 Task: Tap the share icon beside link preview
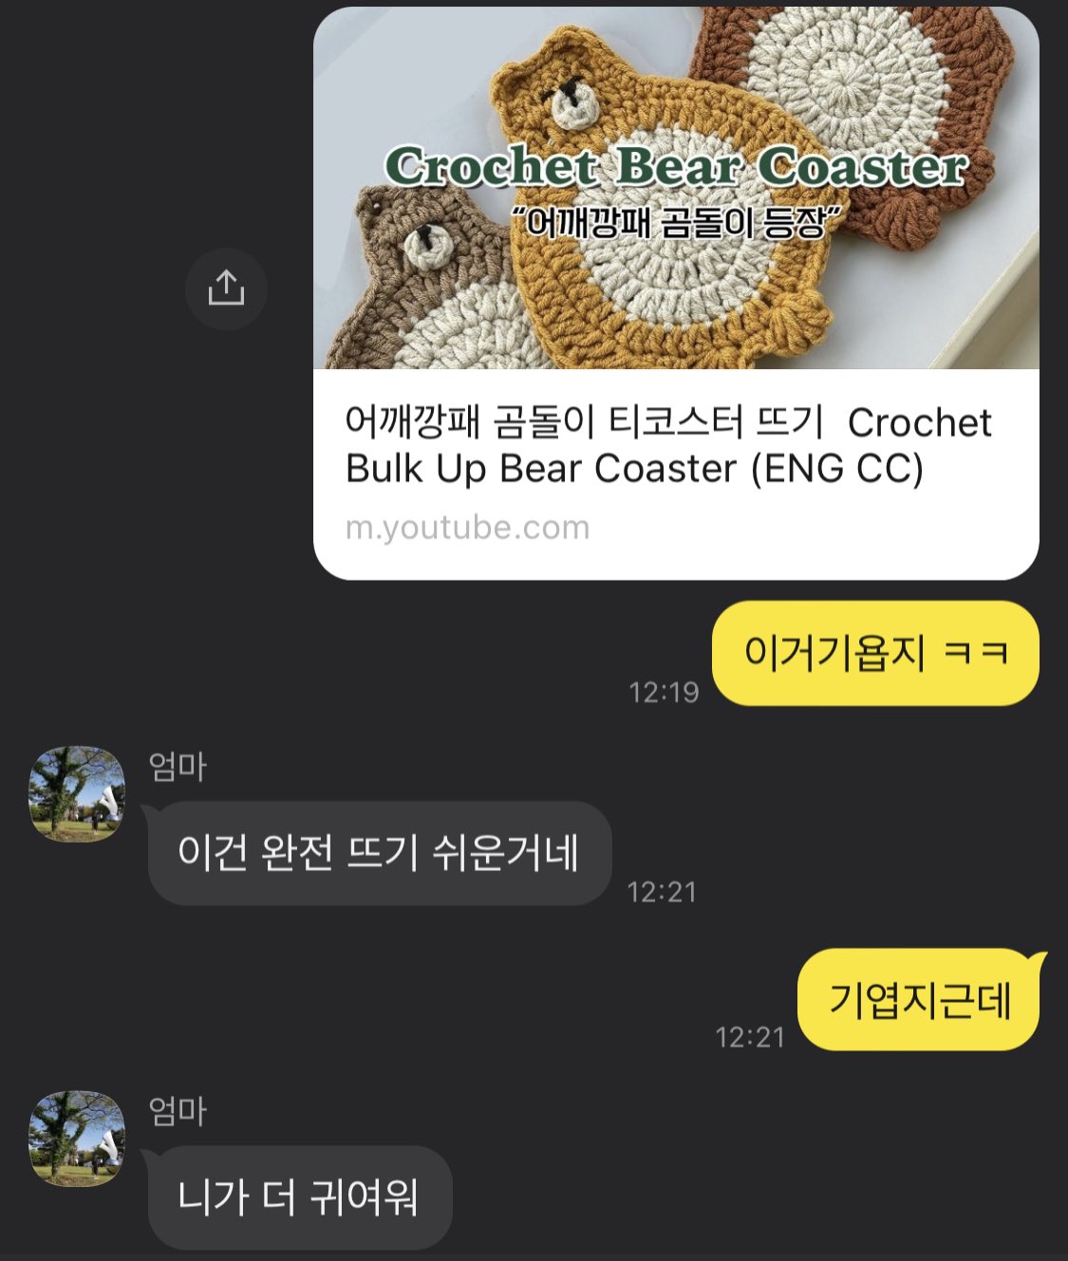226,288
